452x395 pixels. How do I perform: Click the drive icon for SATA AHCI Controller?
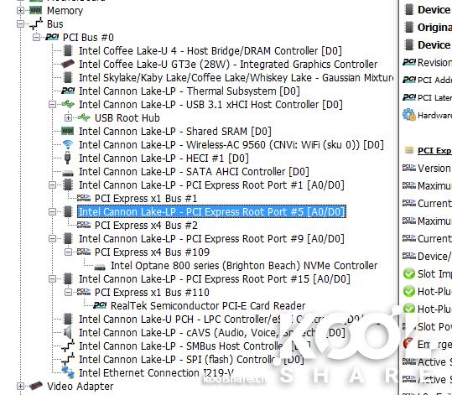click(x=68, y=173)
